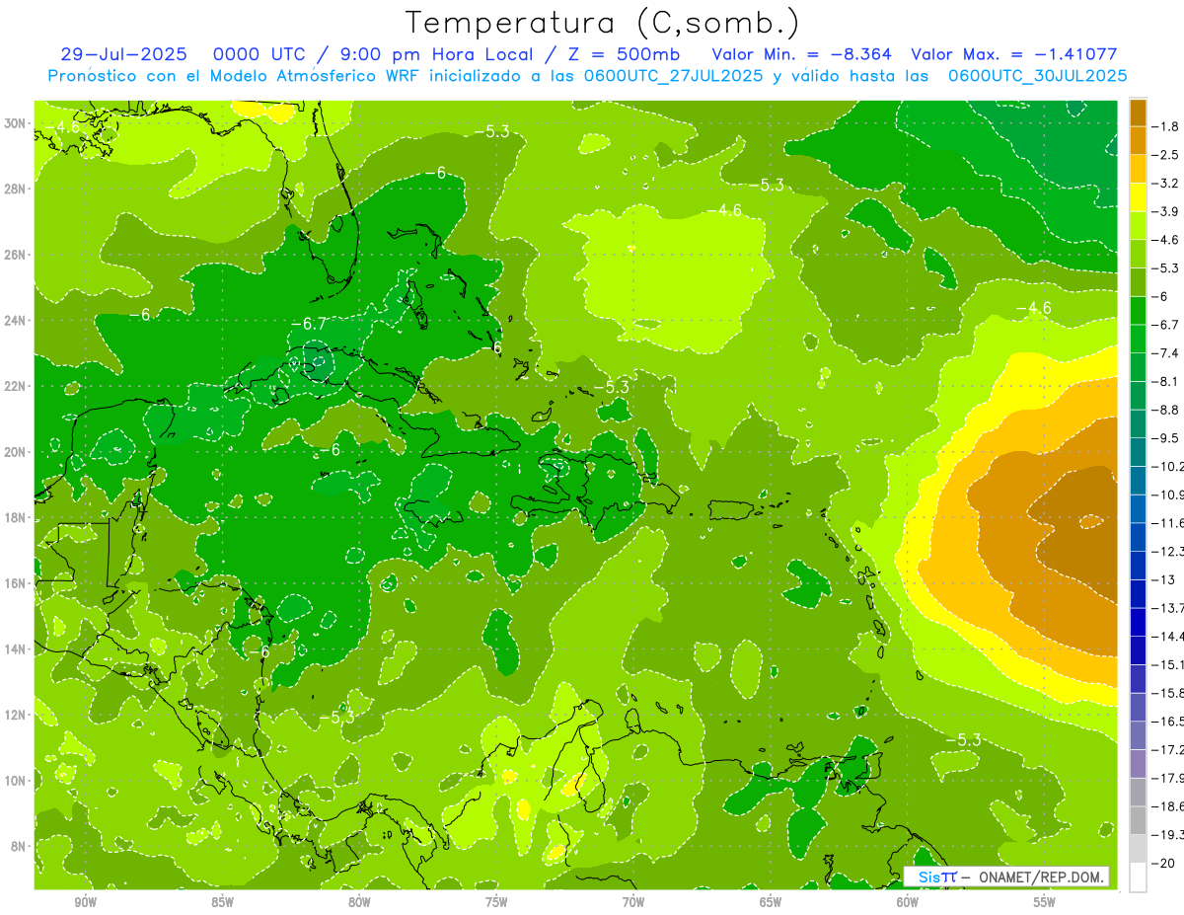Screen dimensions: 1184x915
Task: Click the "70W" longitude axis label
Action: point(633,902)
